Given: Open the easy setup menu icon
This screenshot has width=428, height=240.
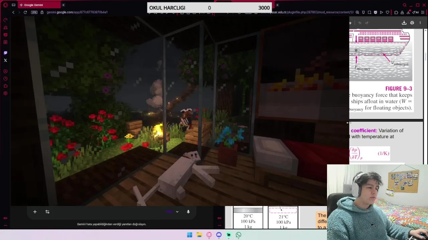Looking at the screenshot, I should 423,12.
